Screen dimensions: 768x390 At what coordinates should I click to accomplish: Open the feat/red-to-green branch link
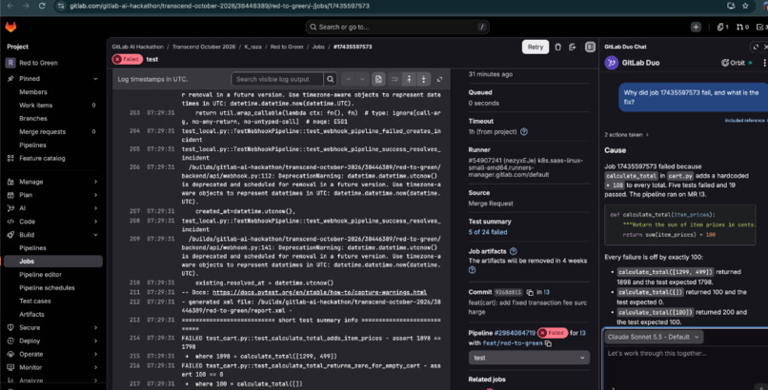(513, 343)
